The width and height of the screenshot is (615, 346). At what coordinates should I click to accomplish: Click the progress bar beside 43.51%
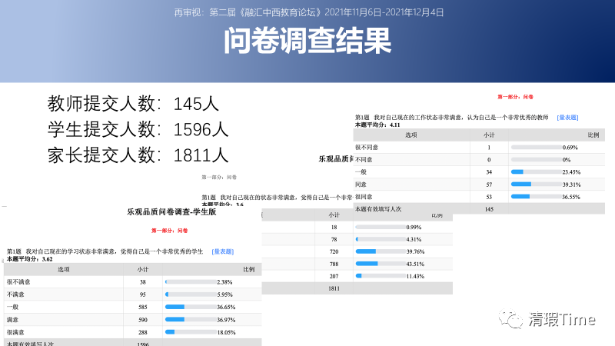(381, 264)
